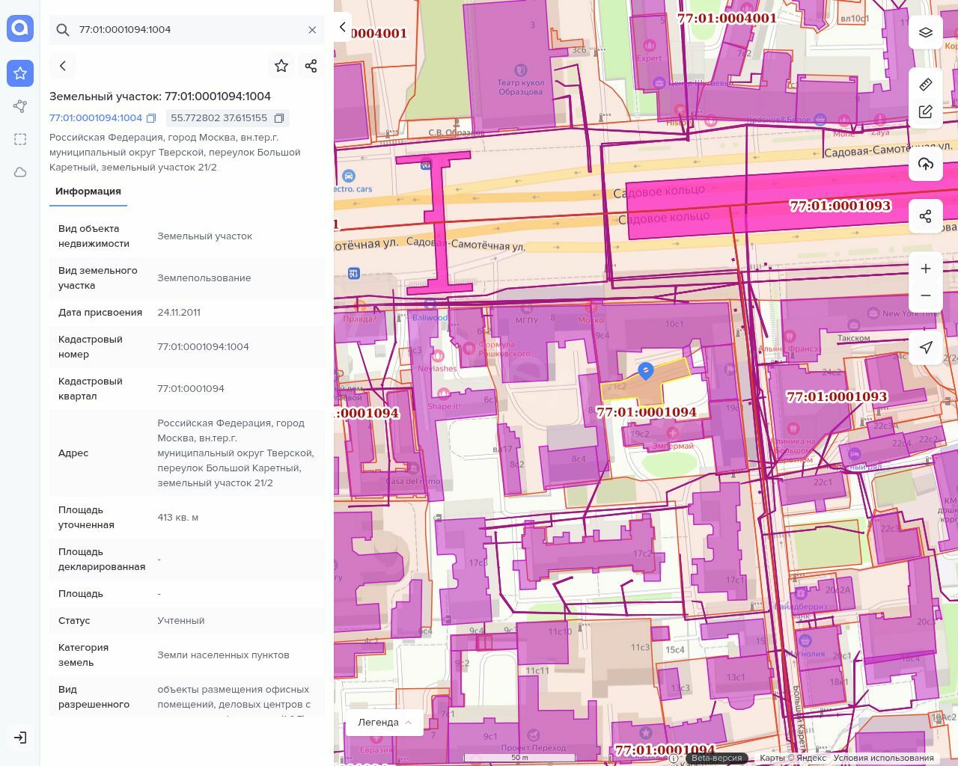Open Условия использования link
Image resolution: width=958 pixels, height=766 pixels.
[x=883, y=758]
